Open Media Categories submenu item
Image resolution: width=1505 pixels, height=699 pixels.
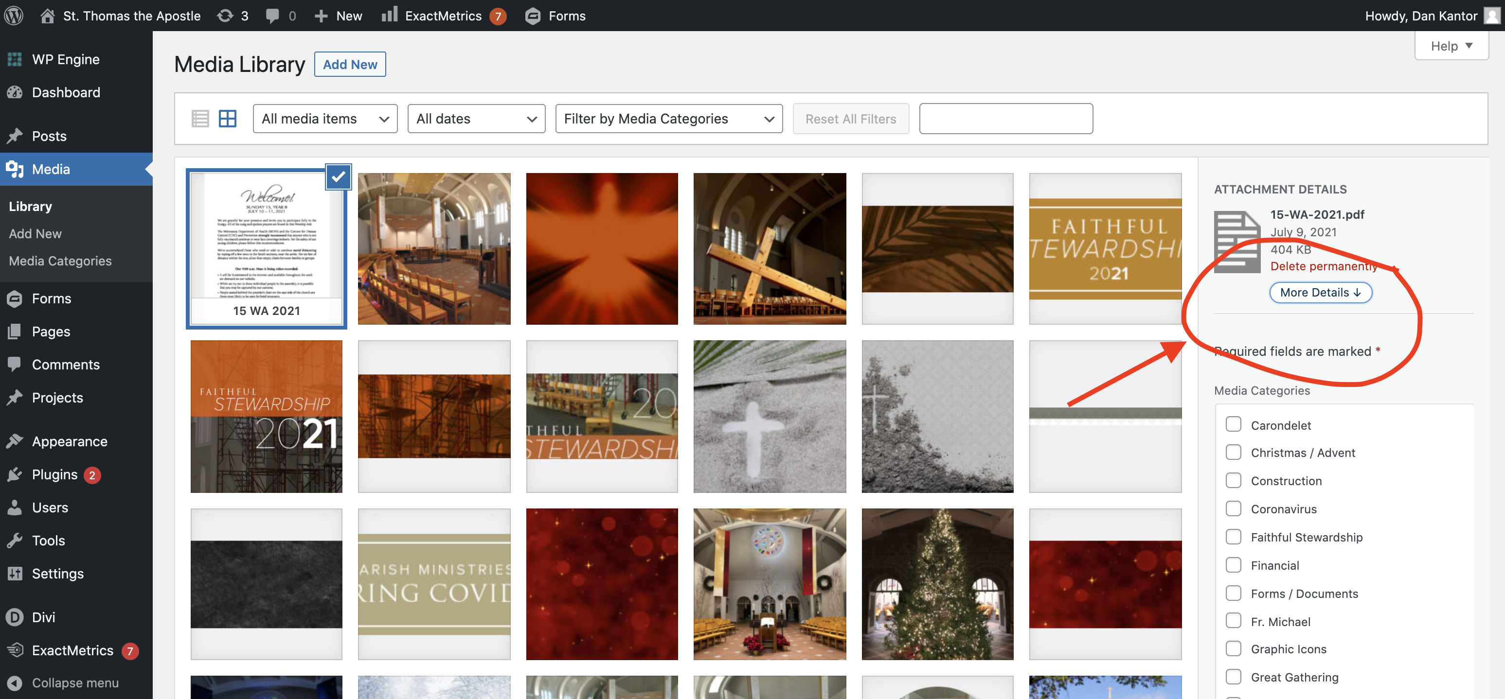click(x=60, y=261)
